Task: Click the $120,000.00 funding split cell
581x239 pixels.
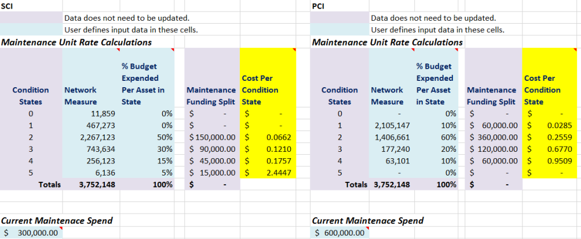Action: (494, 149)
